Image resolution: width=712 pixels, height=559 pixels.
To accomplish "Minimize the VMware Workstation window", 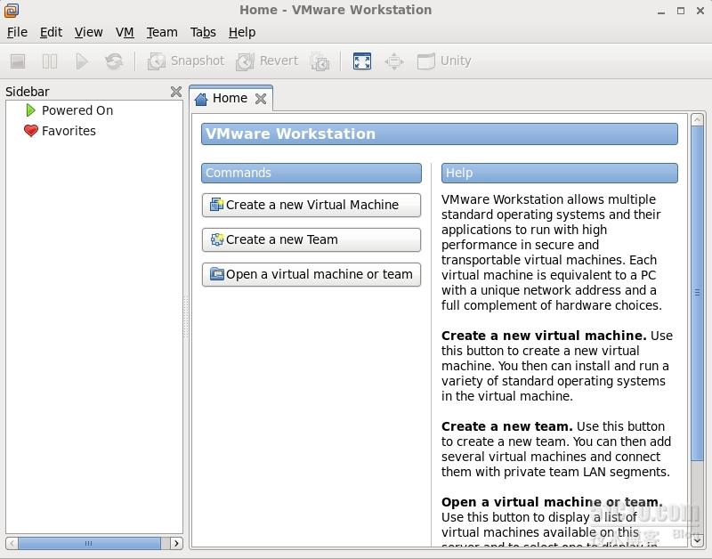I will (x=661, y=11).
